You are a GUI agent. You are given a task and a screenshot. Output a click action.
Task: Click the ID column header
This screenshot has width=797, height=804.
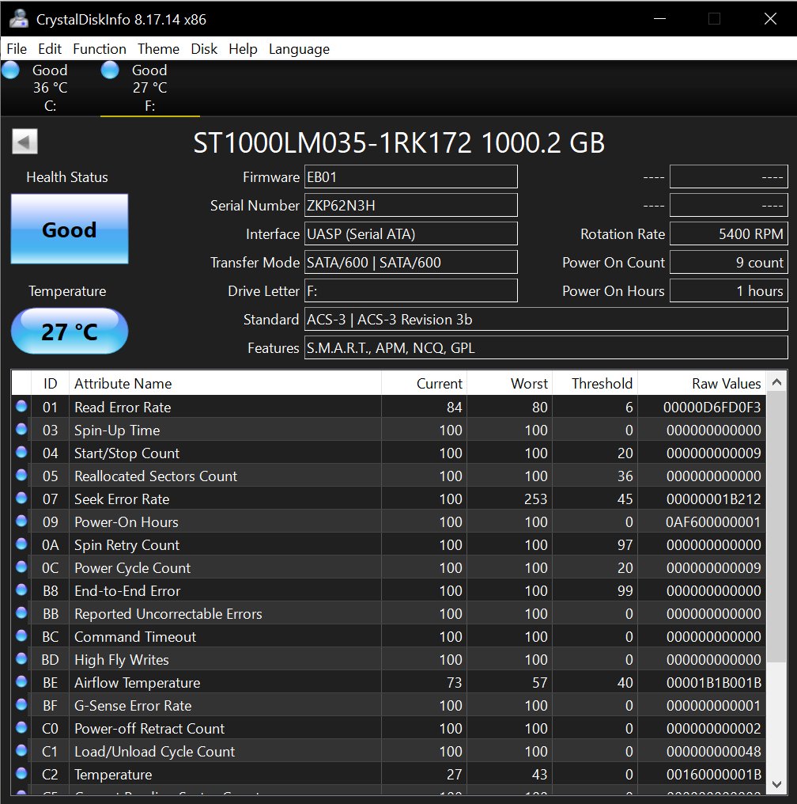click(50, 383)
